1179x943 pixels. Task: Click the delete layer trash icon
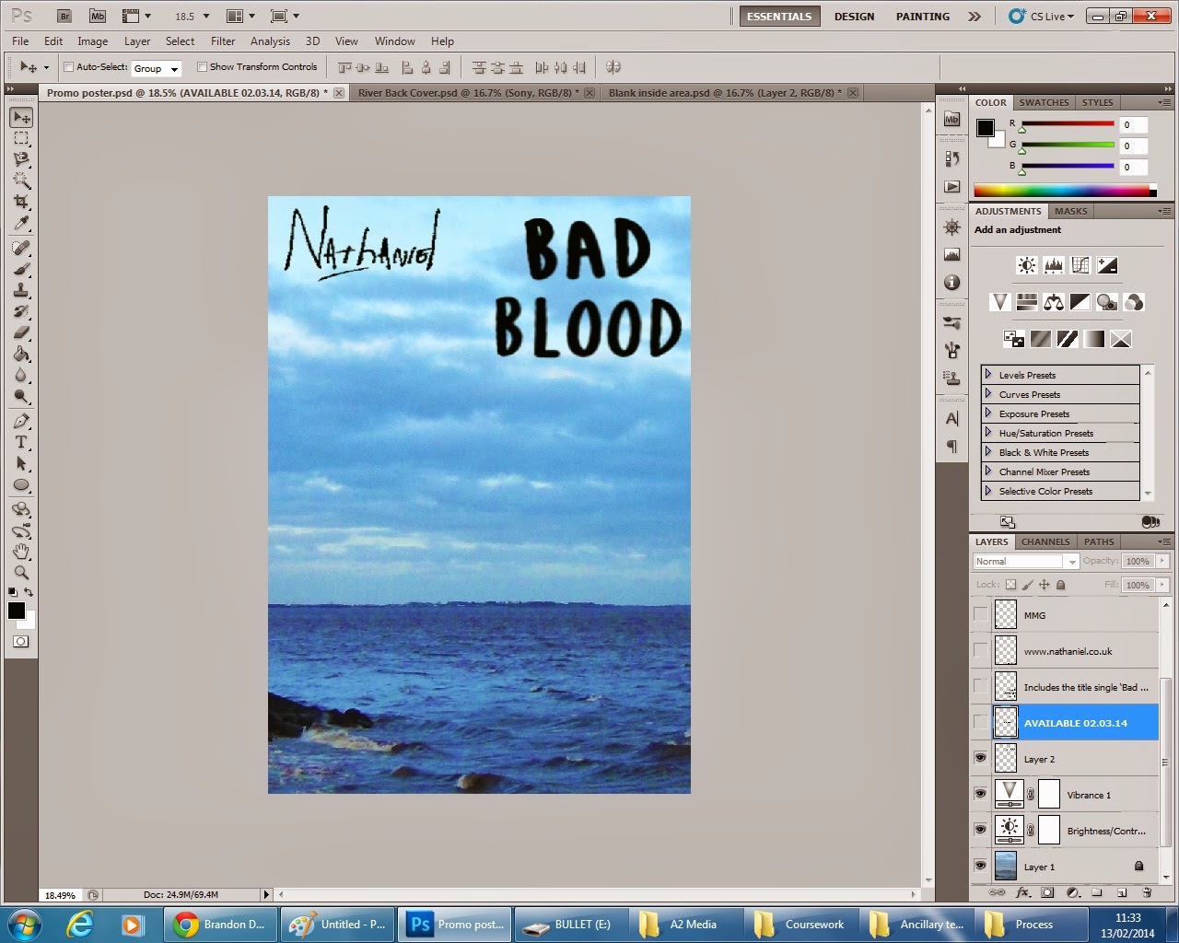1147,892
